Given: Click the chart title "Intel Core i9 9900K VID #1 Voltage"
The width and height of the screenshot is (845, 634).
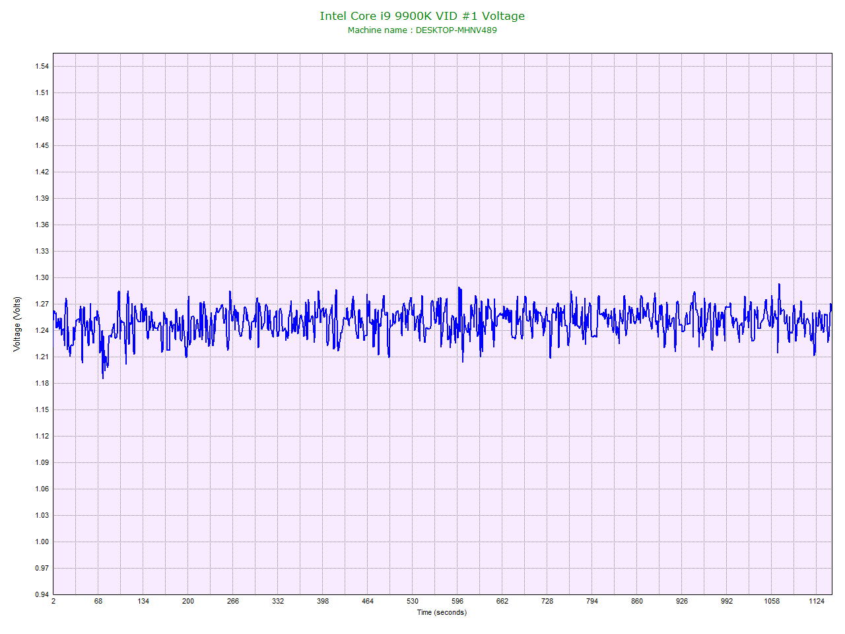Looking at the screenshot, I should (x=422, y=16).
